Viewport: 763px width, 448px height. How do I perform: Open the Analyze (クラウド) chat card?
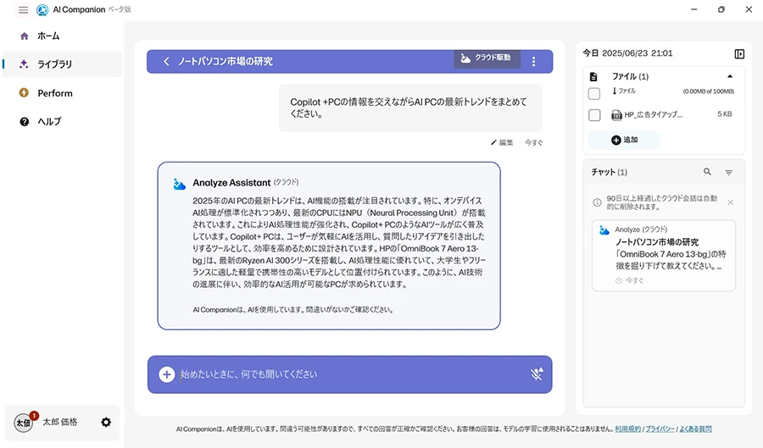tap(664, 256)
